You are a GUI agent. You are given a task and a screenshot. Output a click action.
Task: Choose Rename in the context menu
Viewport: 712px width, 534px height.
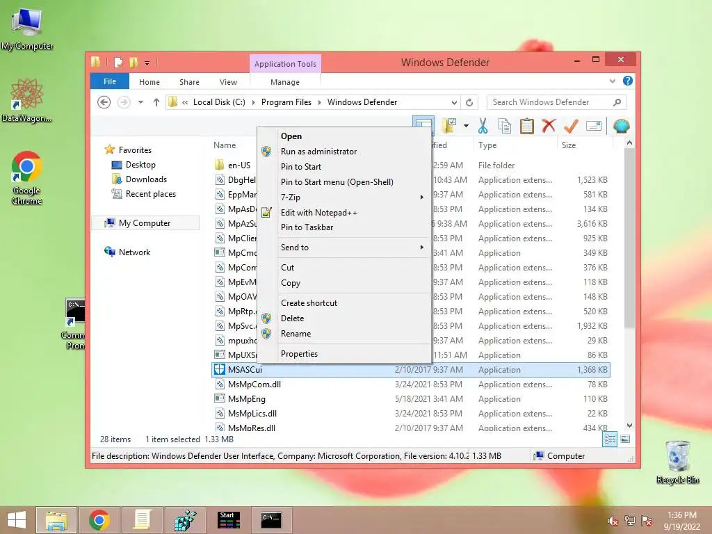point(345,334)
